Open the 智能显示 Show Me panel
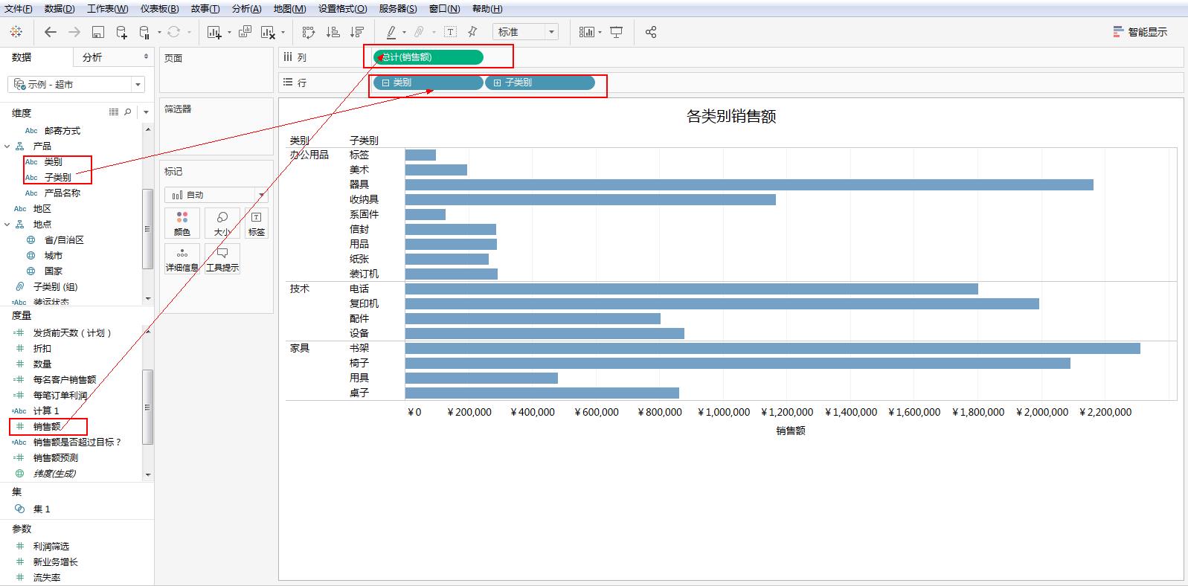This screenshot has width=1188, height=586. click(1140, 32)
